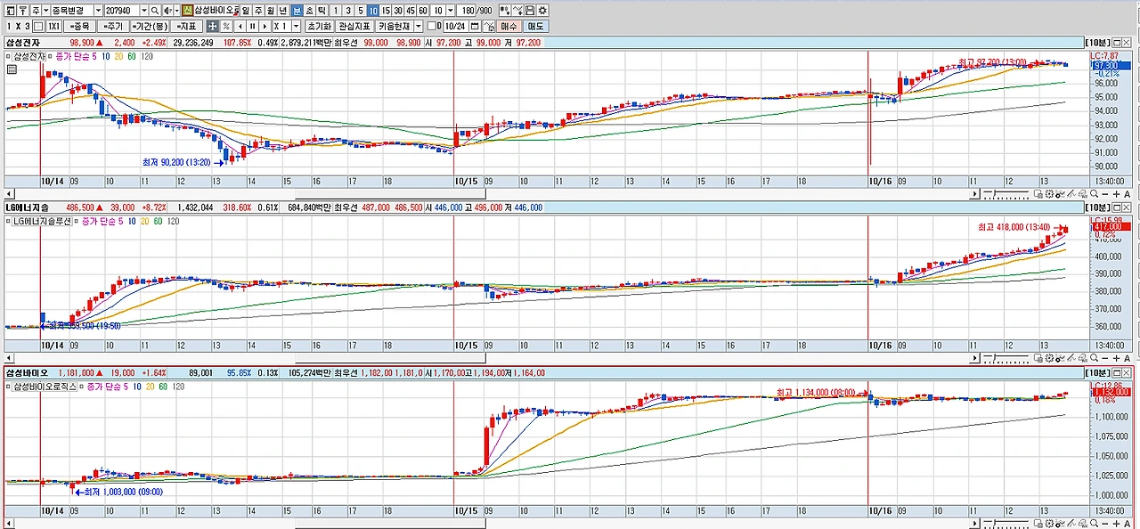Adjust the zoom slider under 삼성바이오 chart

1006,523
